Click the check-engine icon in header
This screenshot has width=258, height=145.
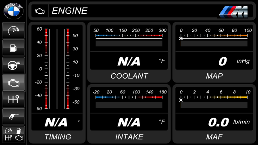click(x=40, y=11)
